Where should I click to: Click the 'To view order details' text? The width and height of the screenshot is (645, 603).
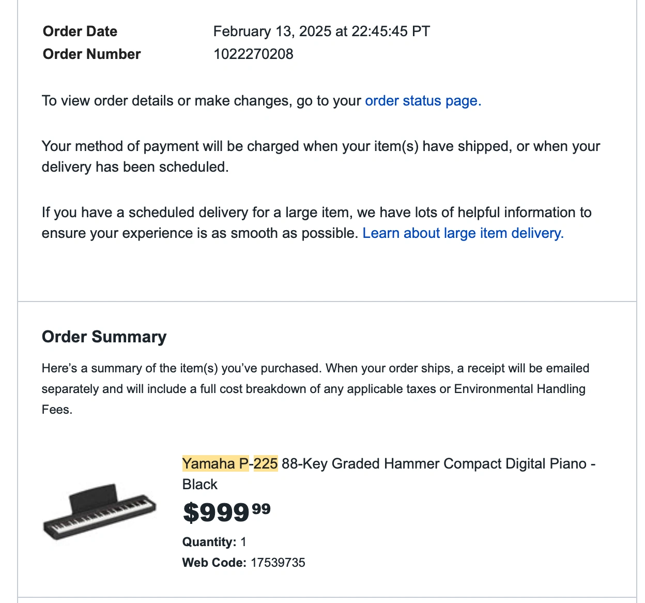pyautogui.click(x=202, y=101)
